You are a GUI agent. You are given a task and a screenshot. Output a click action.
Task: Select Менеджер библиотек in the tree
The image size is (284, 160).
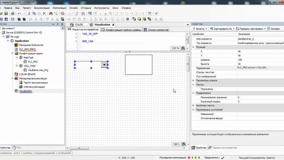click(32, 45)
